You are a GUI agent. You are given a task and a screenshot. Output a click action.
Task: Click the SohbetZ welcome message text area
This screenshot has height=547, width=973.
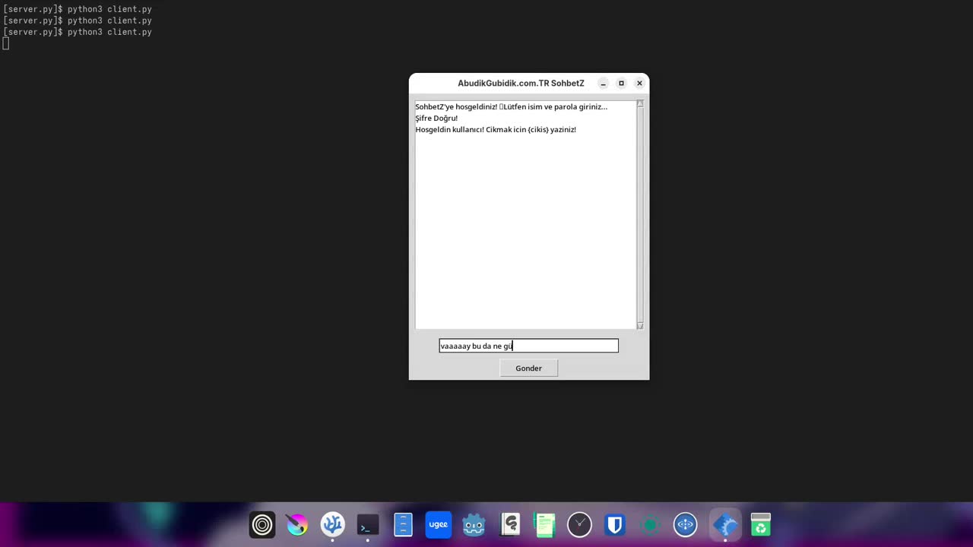[x=525, y=213]
